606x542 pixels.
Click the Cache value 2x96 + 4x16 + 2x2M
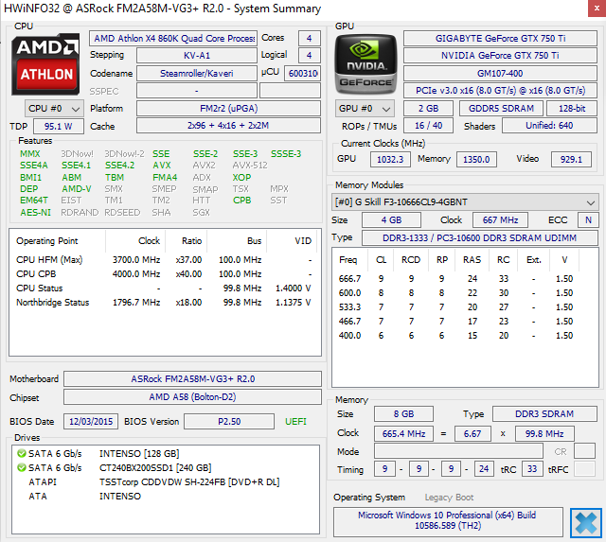pyautogui.click(x=228, y=126)
